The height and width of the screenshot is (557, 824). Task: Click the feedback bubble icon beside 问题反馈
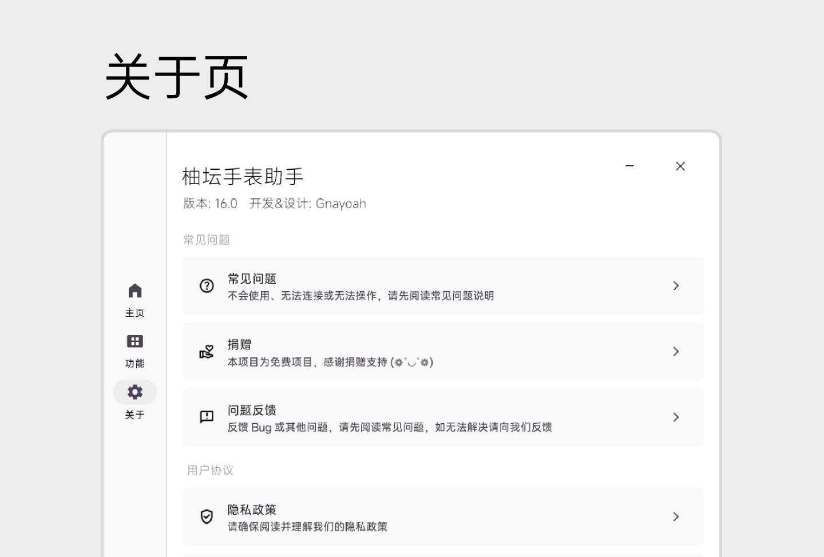click(207, 417)
